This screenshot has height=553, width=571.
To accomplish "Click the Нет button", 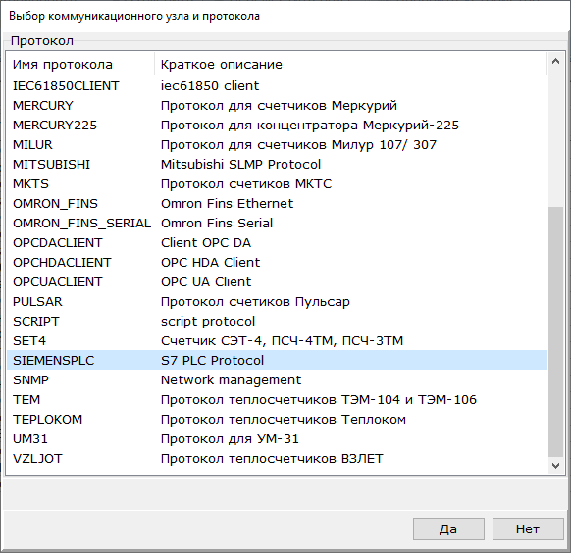I will click(528, 528).
